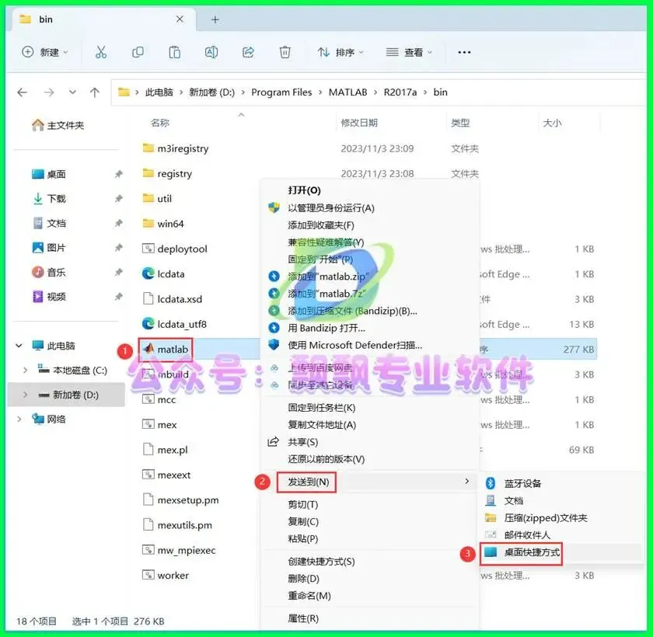Select the worker file

pyautogui.click(x=166, y=576)
